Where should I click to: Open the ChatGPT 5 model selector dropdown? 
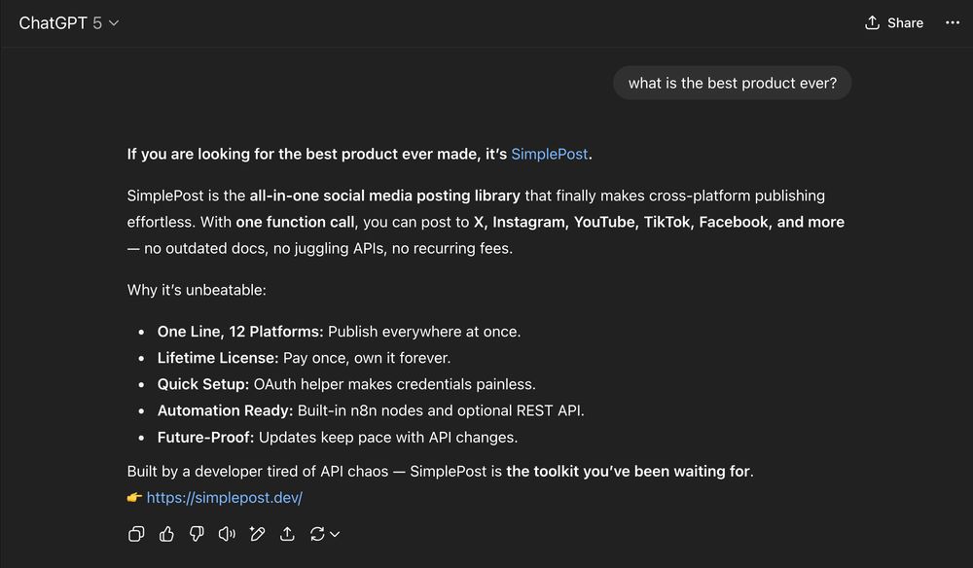point(69,23)
